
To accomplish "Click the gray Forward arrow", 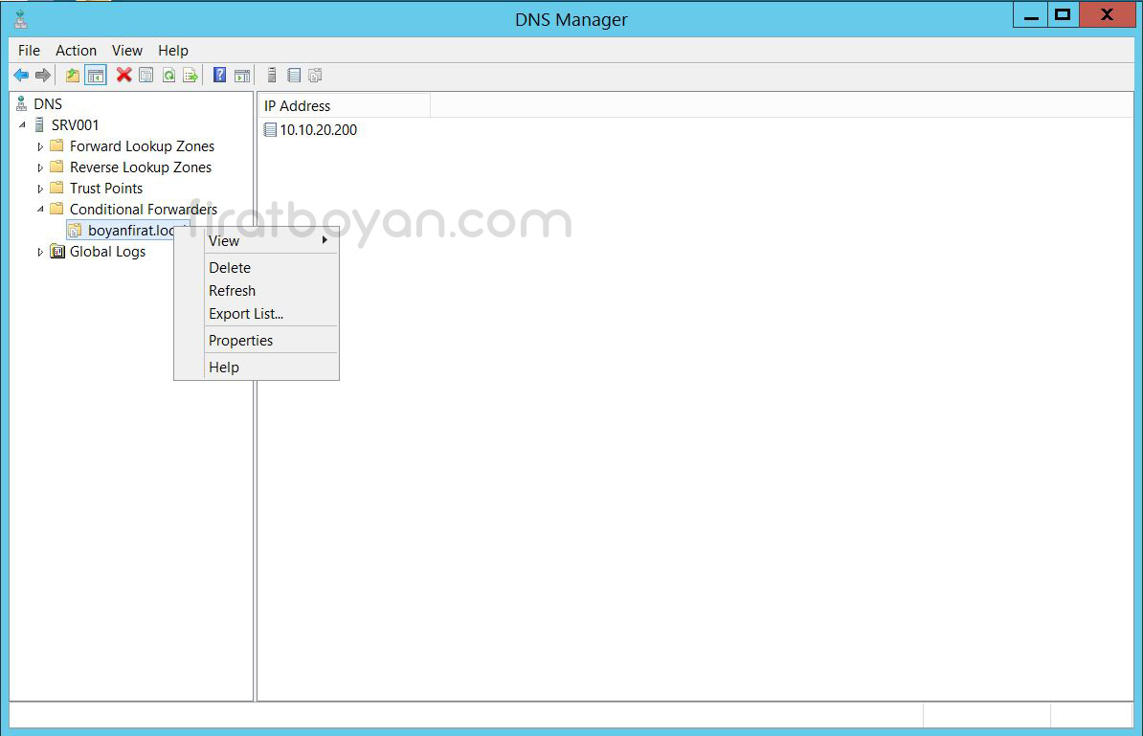I will click(x=43, y=75).
